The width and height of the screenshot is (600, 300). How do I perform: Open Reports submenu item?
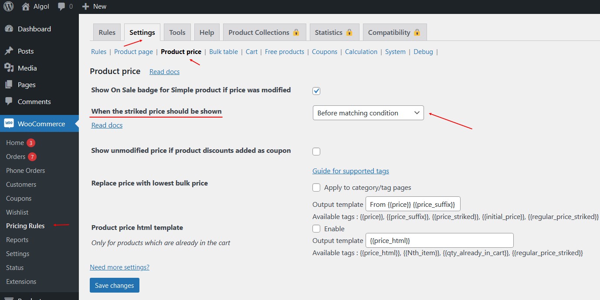pyautogui.click(x=17, y=240)
